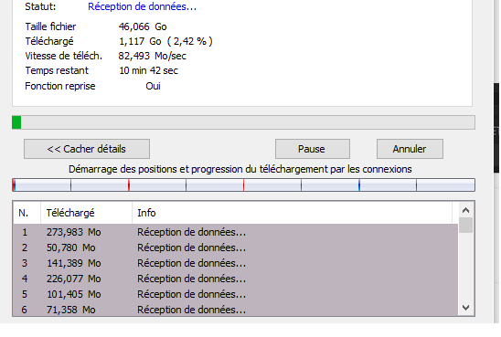Click the Cacher détails button
The height and width of the screenshot is (337, 501).
point(87,149)
